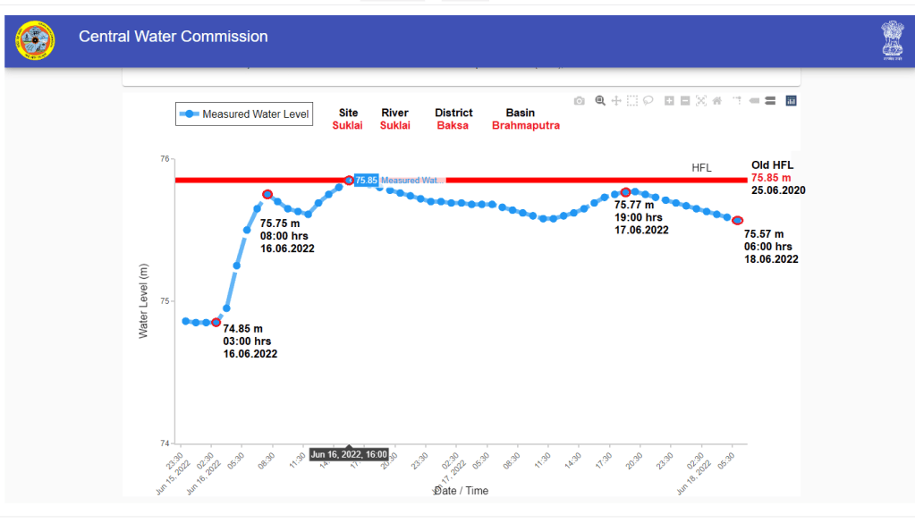Click the Central Water Commission logo
Viewport: 915px width, 523px height.
coord(35,40)
